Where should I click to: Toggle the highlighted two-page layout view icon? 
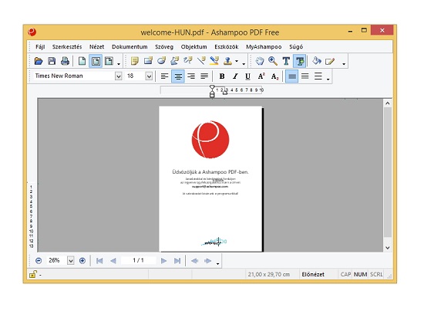96,61
